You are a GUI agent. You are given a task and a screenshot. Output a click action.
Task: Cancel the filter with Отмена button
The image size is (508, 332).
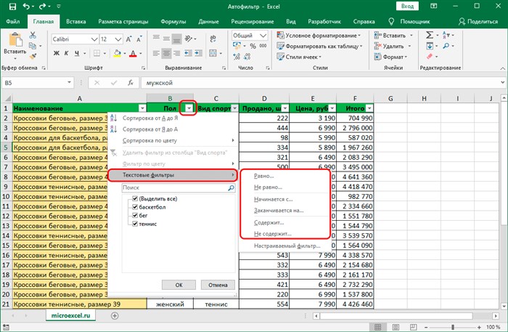(x=218, y=285)
